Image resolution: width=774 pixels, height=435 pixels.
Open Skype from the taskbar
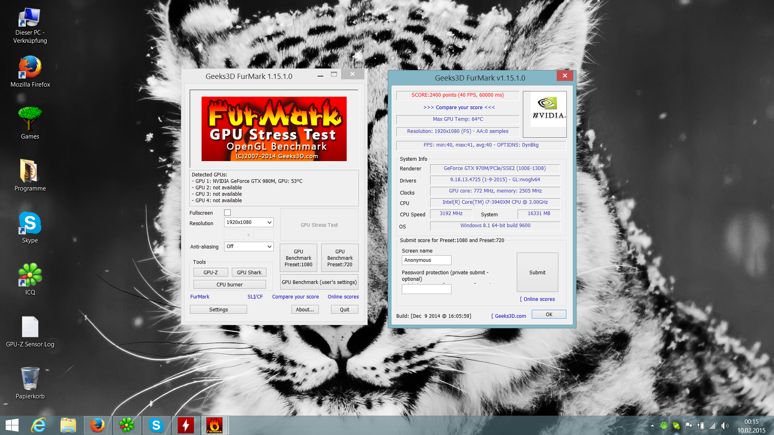(x=156, y=425)
